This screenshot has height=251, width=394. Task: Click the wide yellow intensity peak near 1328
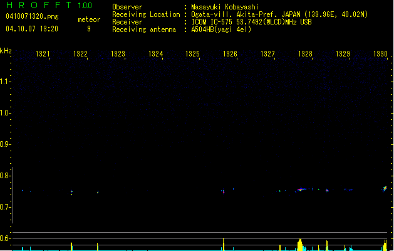300,245
